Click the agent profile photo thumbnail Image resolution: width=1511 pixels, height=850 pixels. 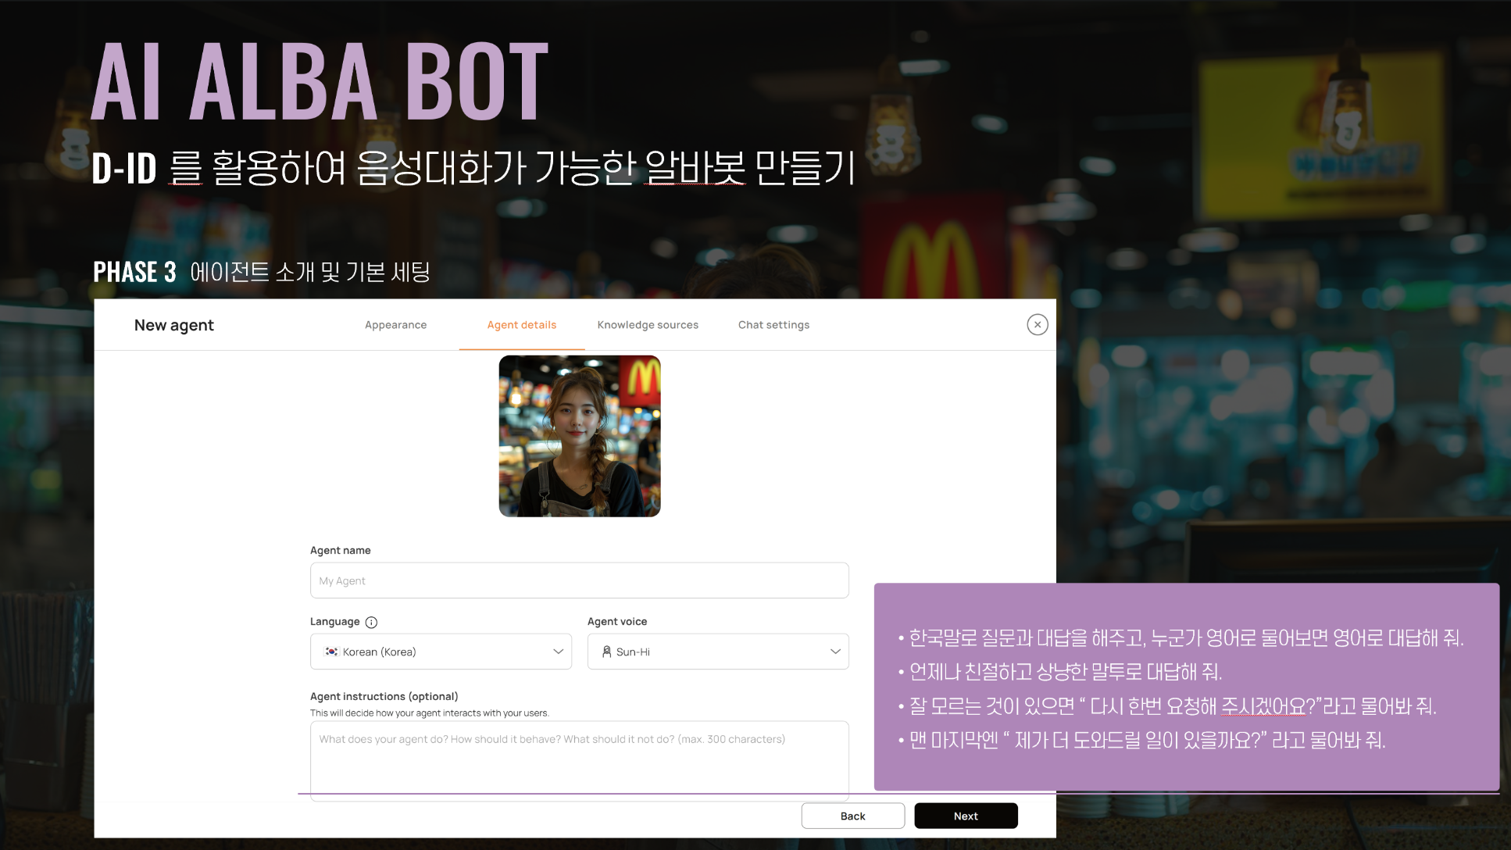579,435
